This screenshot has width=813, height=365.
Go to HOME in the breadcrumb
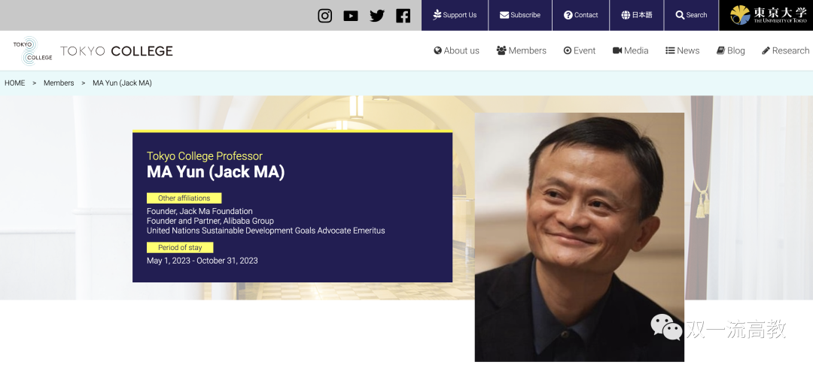pyautogui.click(x=14, y=83)
